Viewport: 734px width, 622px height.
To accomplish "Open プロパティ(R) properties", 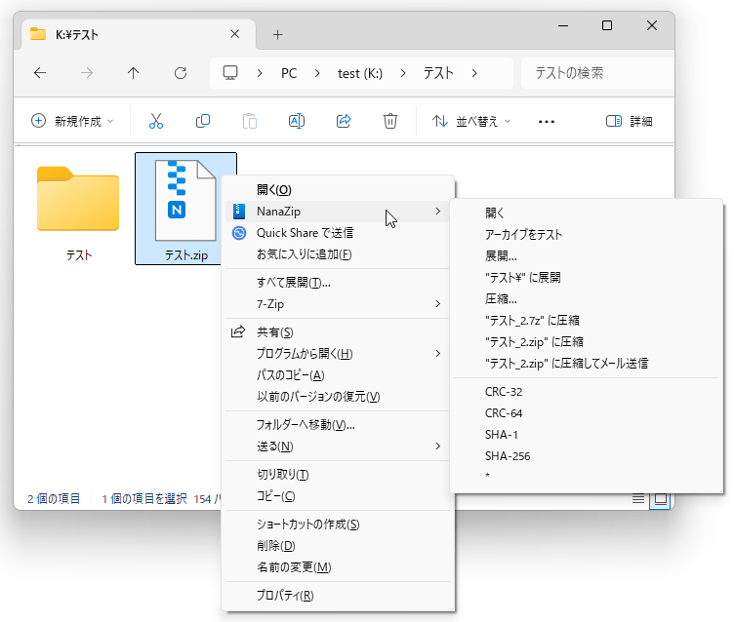I will 338,596.
